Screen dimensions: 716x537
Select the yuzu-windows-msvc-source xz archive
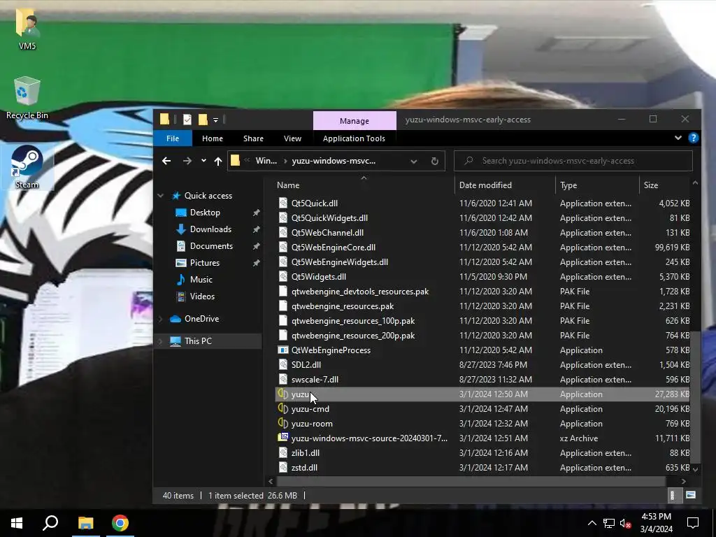(369, 438)
